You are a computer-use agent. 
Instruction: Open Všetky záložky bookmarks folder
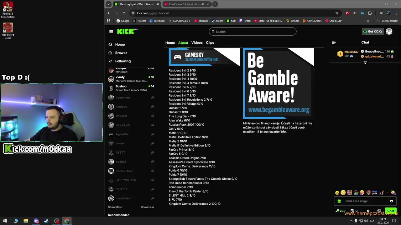[x=387, y=21]
